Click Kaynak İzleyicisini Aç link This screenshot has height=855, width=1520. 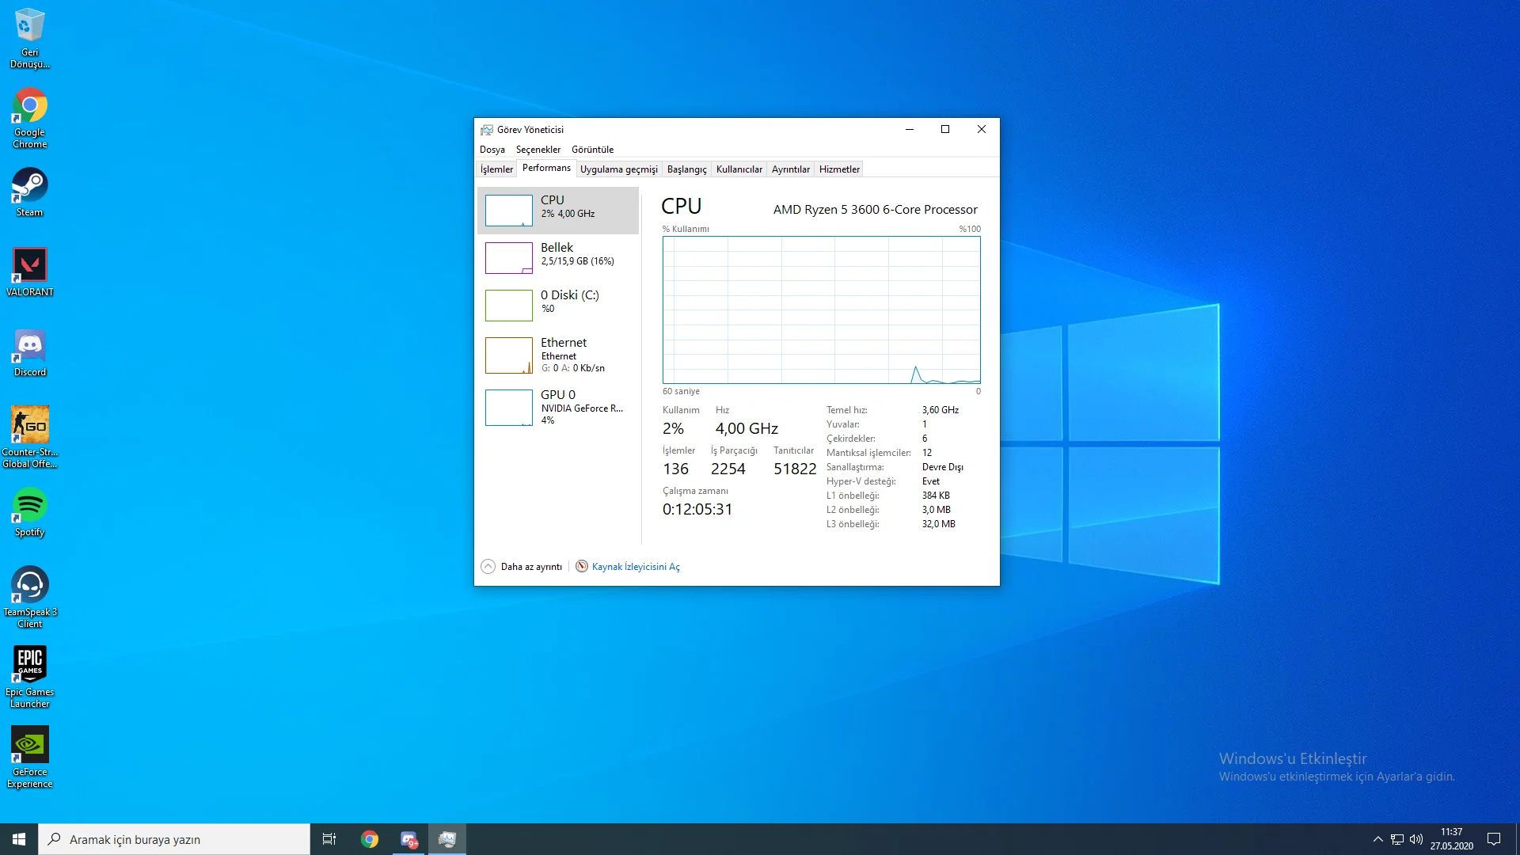(x=635, y=567)
